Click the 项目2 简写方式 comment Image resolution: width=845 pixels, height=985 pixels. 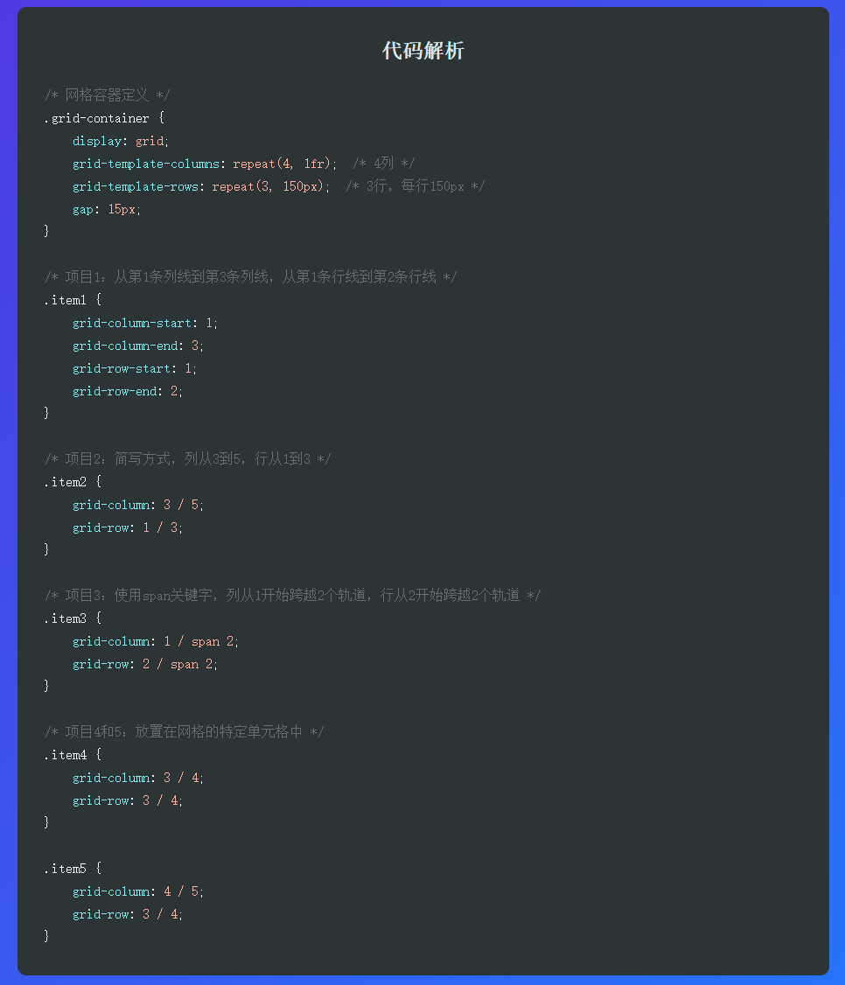pyautogui.click(x=187, y=459)
